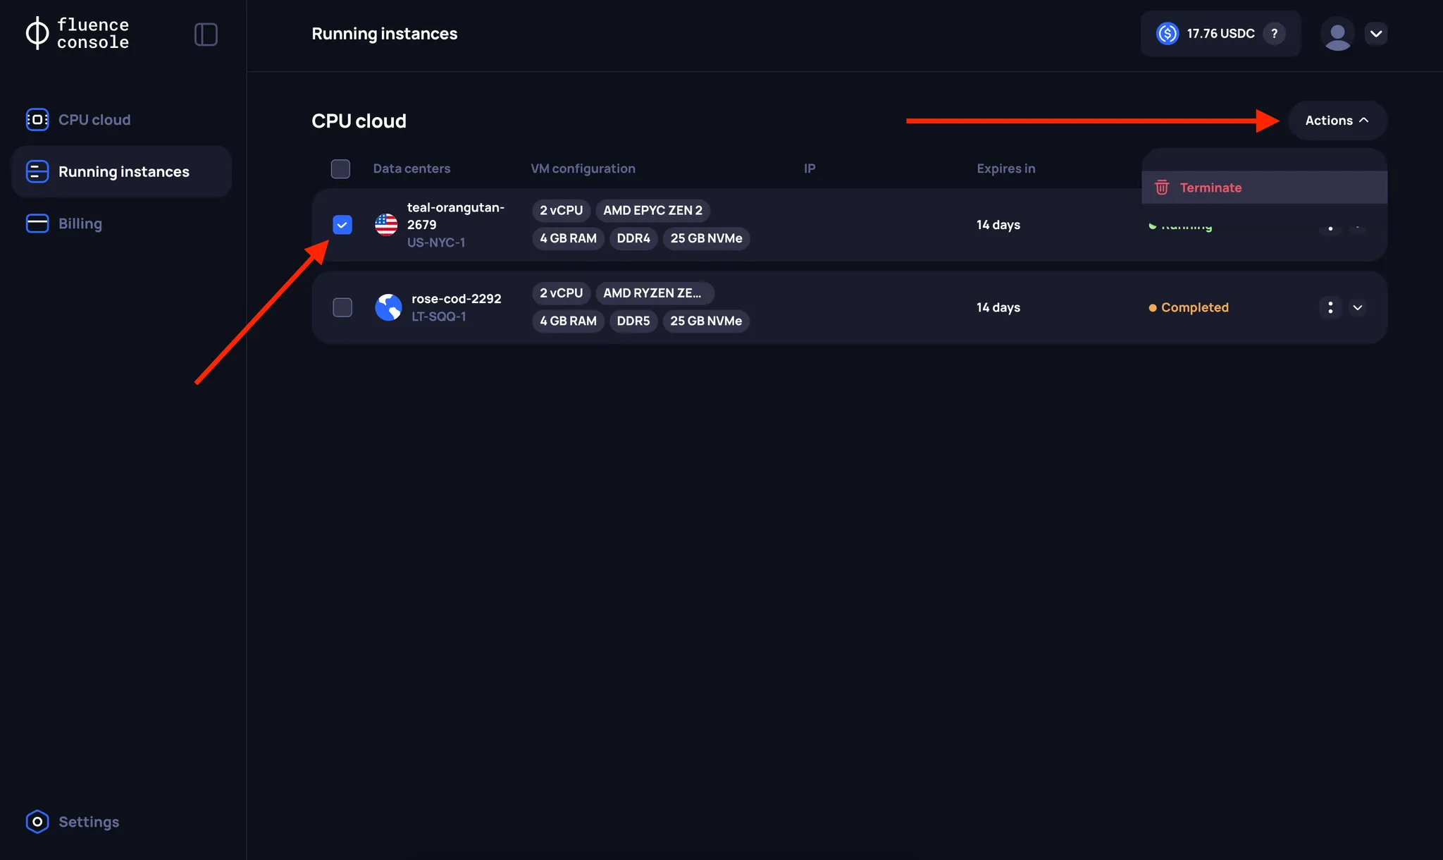The width and height of the screenshot is (1443, 860).
Task: Click the USDC balance coin icon
Action: (1168, 33)
